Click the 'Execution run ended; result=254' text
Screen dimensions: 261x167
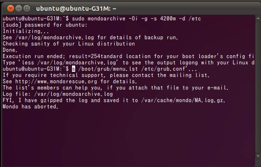pyautogui.click(x=52, y=56)
